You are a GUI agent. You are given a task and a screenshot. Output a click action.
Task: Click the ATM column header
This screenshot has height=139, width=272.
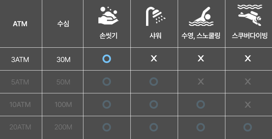(x=20, y=24)
